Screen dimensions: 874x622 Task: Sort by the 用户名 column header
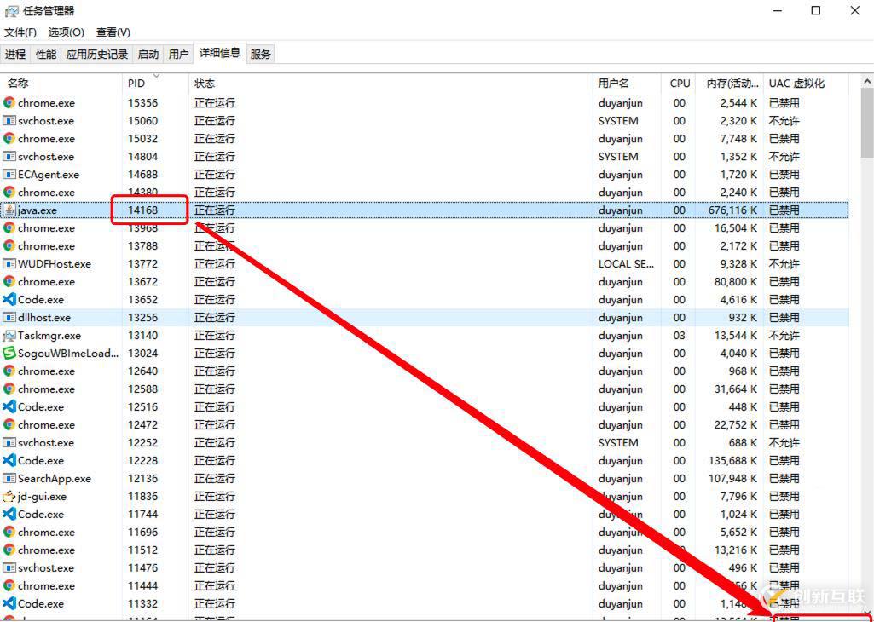coord(627,84)
